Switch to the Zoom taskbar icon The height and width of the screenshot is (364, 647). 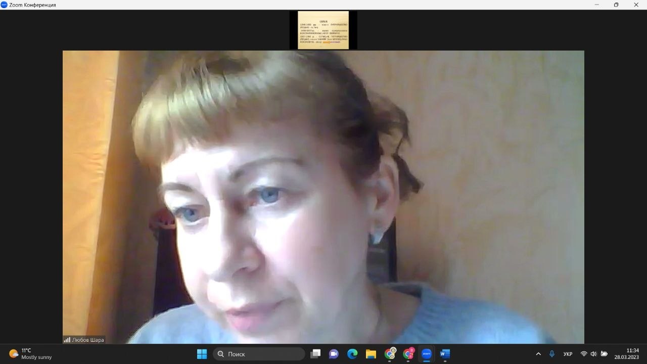[x=427, y=354]
